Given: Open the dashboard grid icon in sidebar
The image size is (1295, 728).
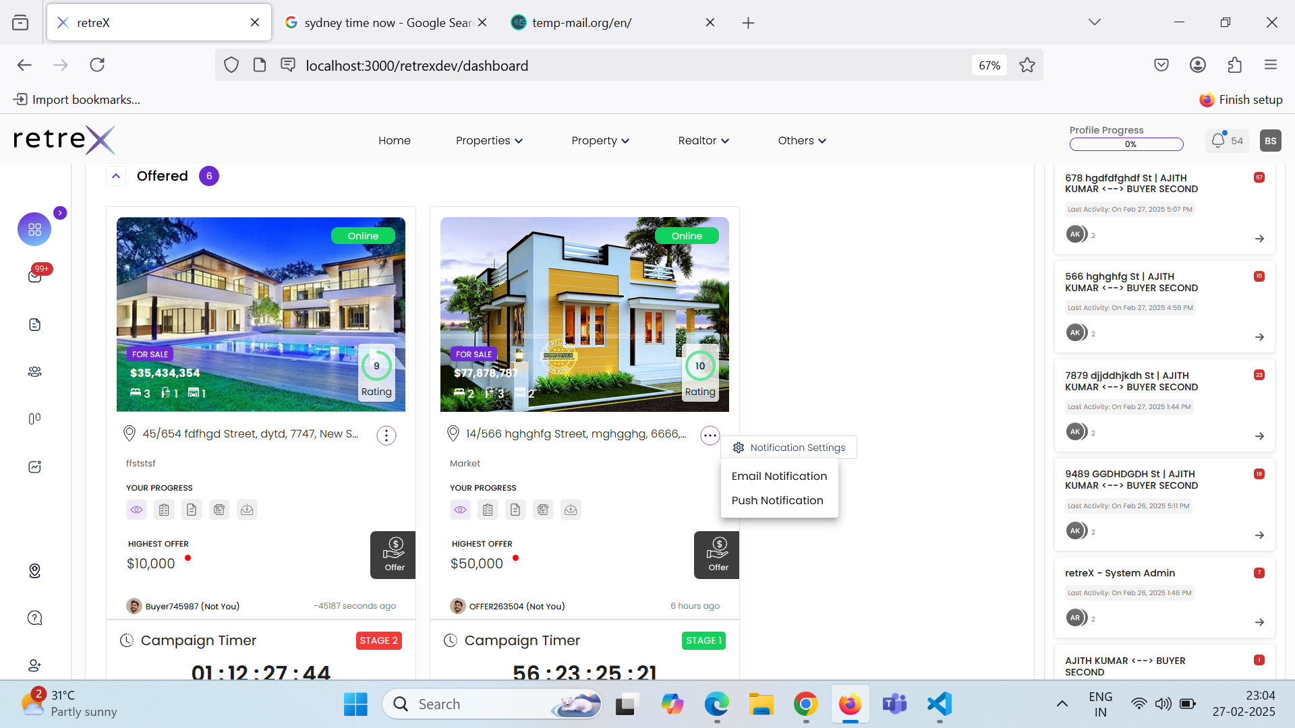Looking at the screenshot, I should [x=34, y=229].
